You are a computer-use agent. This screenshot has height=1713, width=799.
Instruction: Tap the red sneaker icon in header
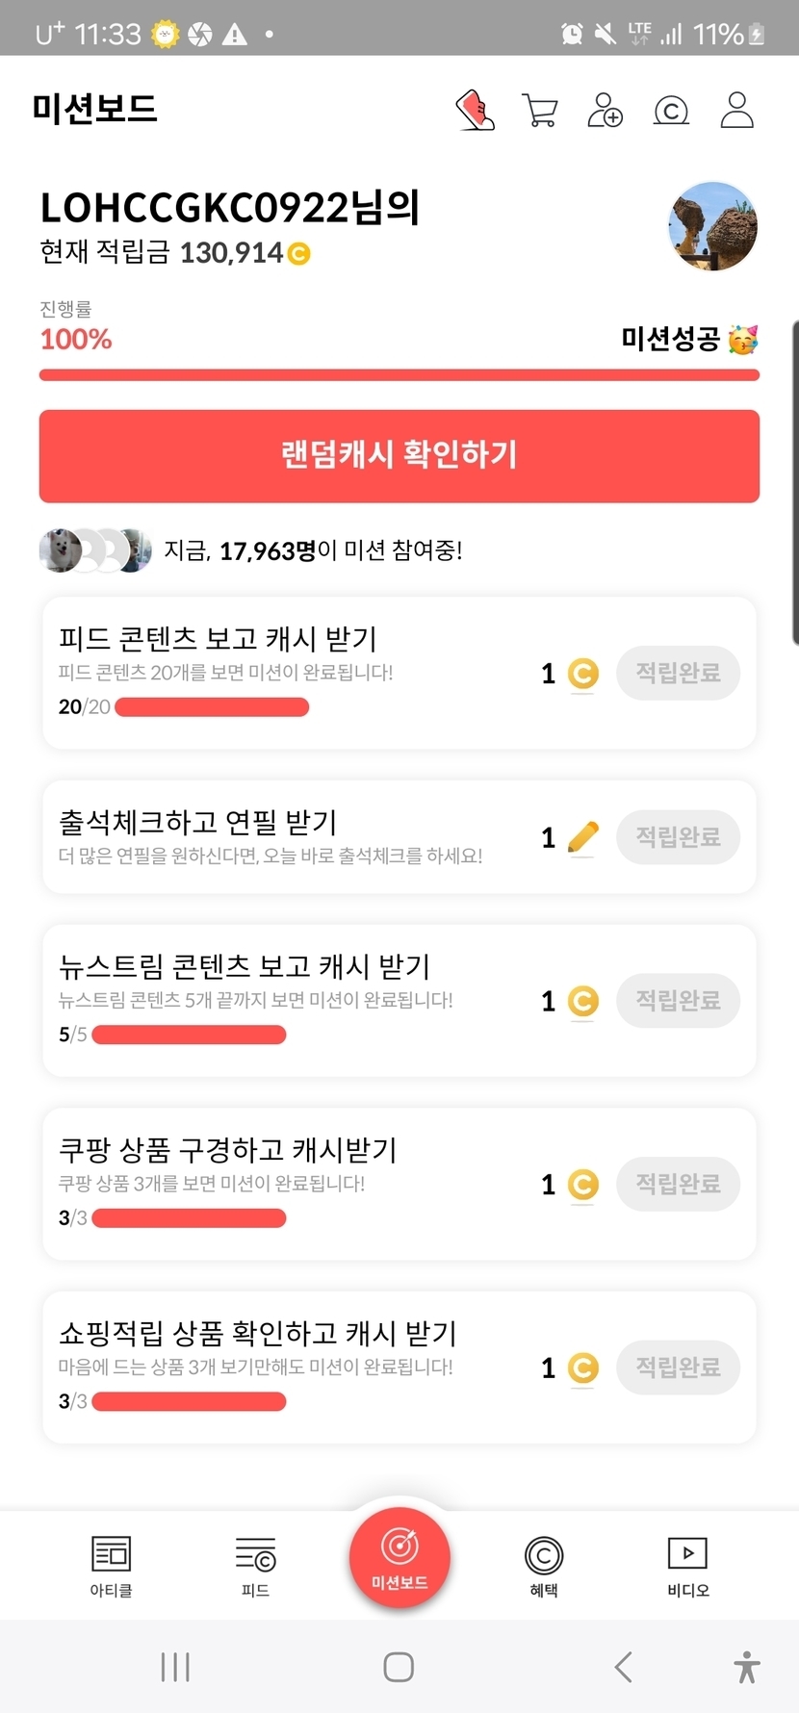pos(476,111)
